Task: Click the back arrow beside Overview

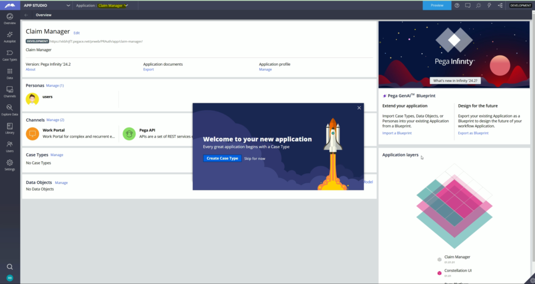Action: tap(26, 15)
